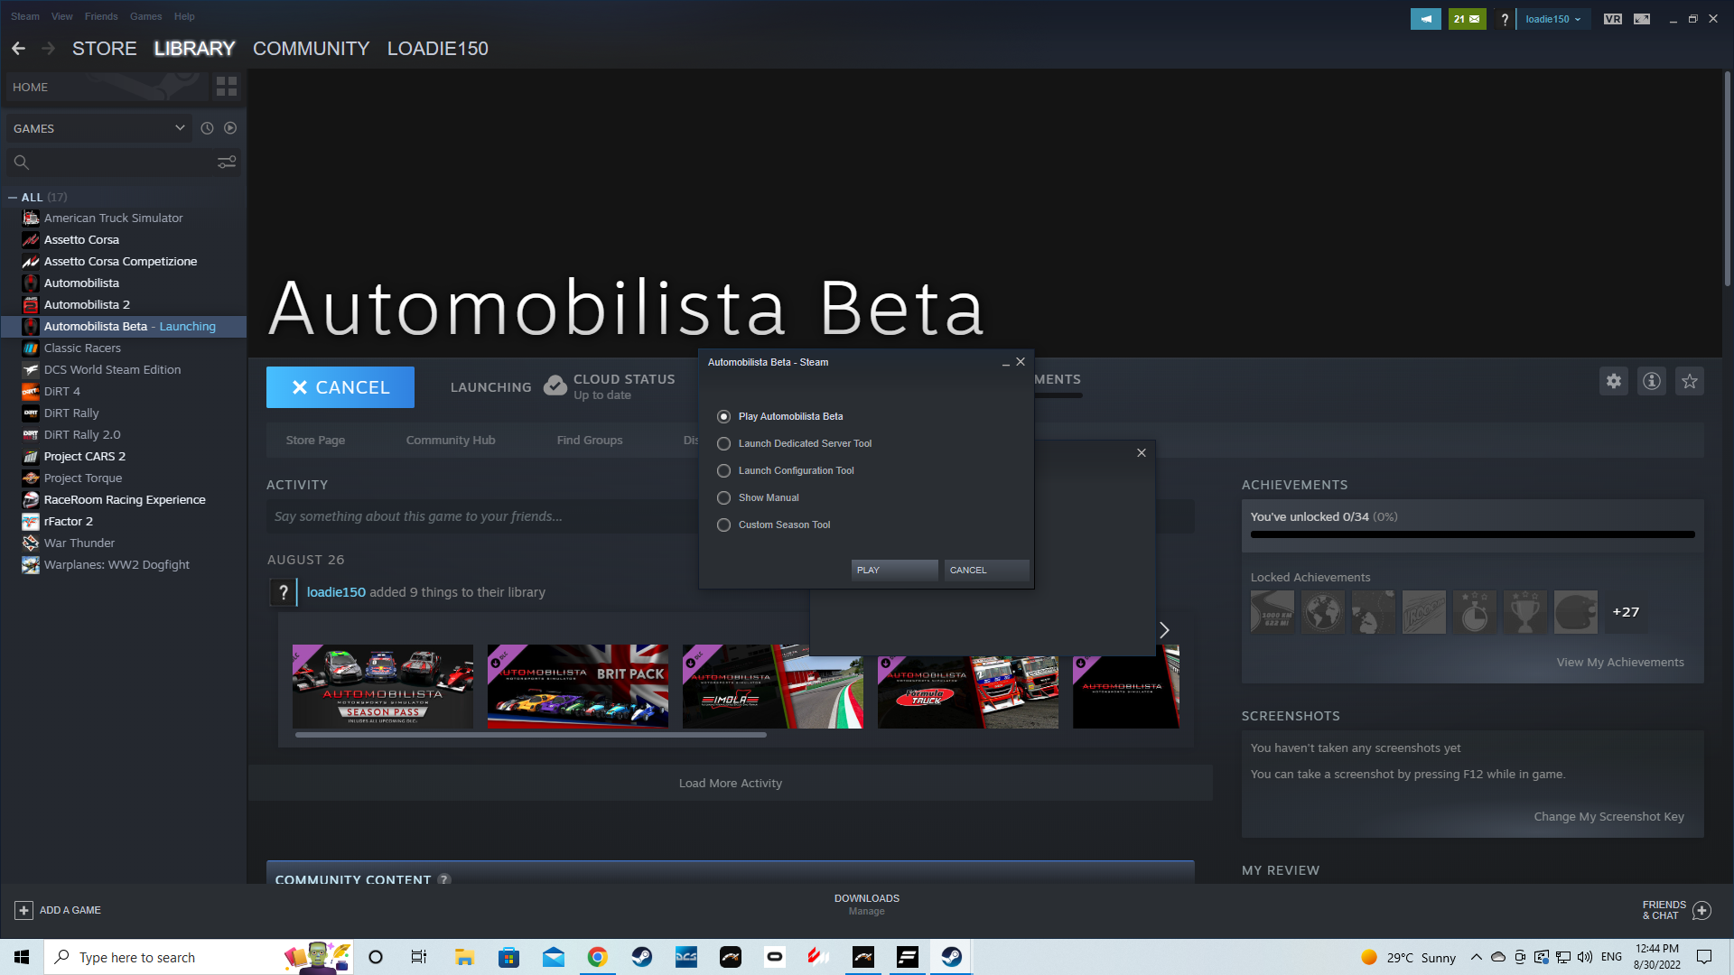Open the game settings gear icon
1734x975 pixels.
1614,381
